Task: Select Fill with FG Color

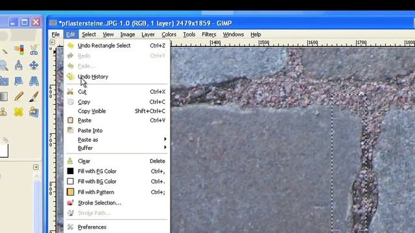Action: pyautogui.click(x=117, y=171)
